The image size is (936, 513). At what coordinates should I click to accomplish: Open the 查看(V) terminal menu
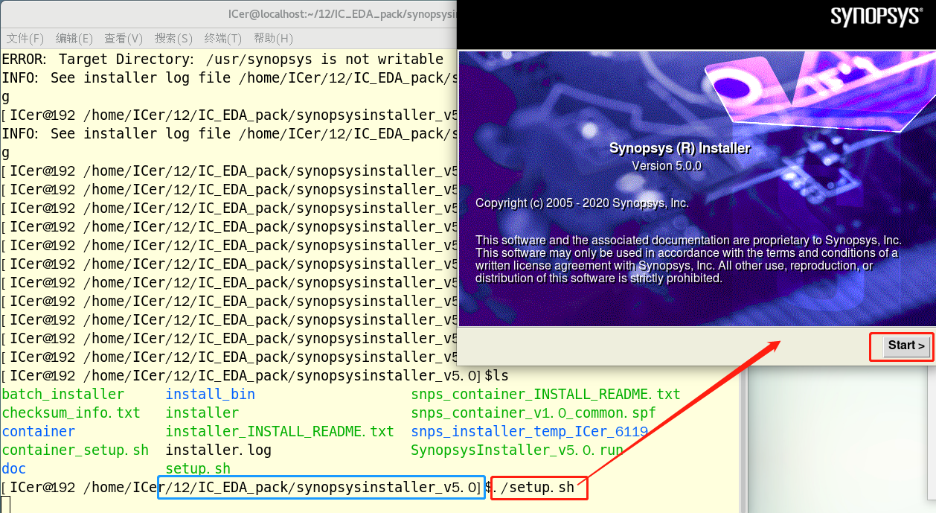pyautogui.click(x=124, y=38)
